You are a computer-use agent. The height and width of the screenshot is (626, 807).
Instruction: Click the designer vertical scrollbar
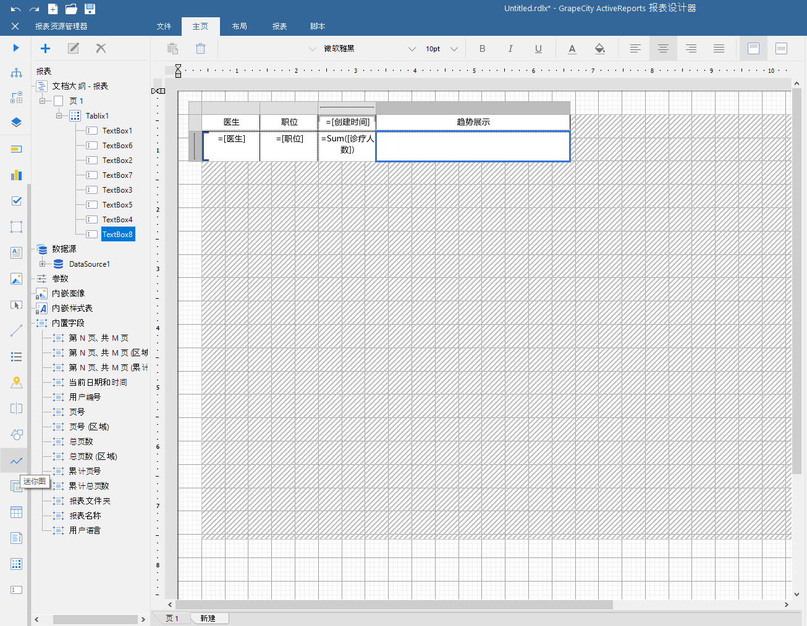tap(796, 281)
